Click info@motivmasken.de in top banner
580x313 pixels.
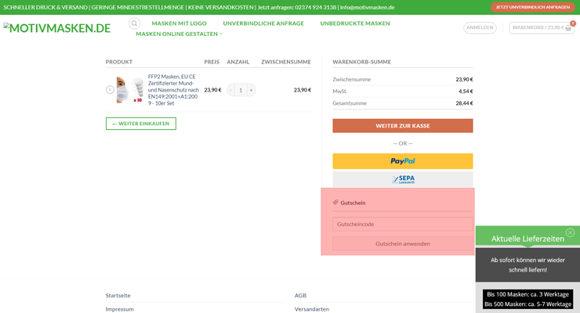coord(368,7)
